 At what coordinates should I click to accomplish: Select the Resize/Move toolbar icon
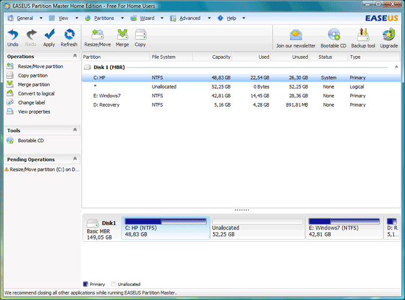click(x=98, y=34)
